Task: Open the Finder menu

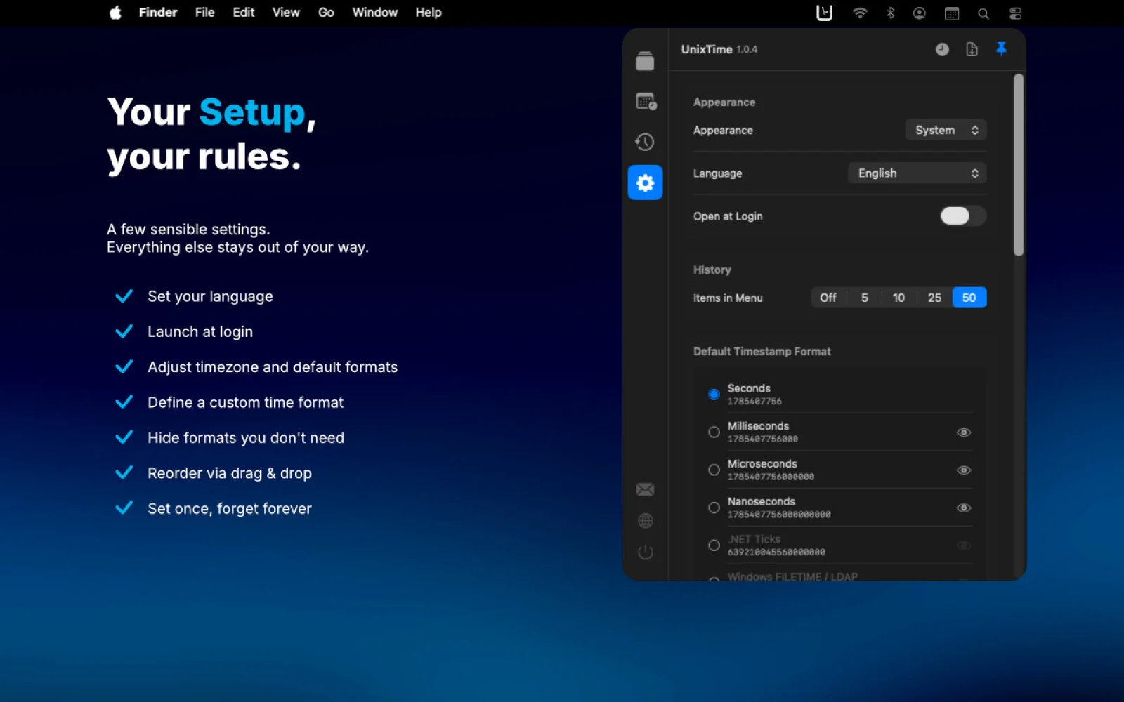Action: tap(158, 13)
